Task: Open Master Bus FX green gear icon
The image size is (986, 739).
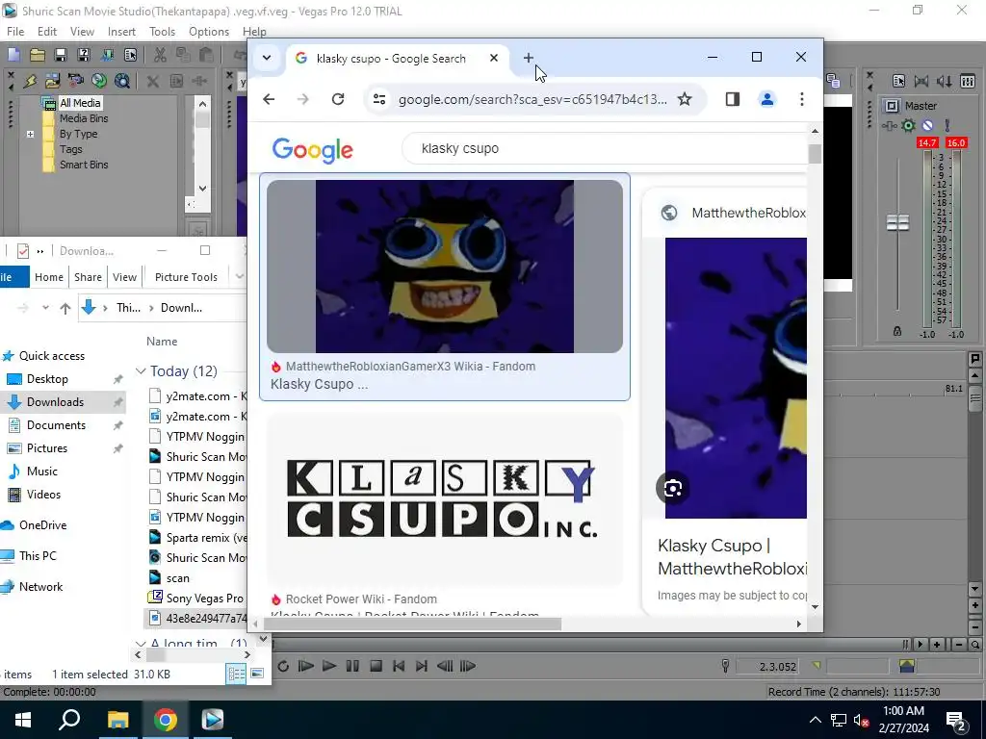Action: pos(908,126)
